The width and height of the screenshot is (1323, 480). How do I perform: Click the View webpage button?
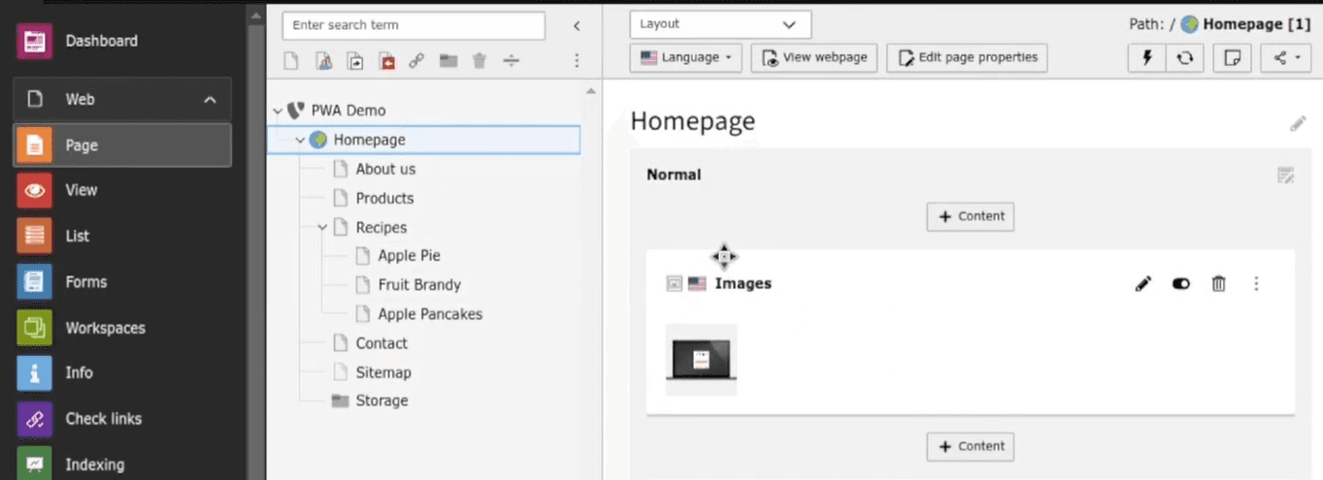[x=814, y=57]
